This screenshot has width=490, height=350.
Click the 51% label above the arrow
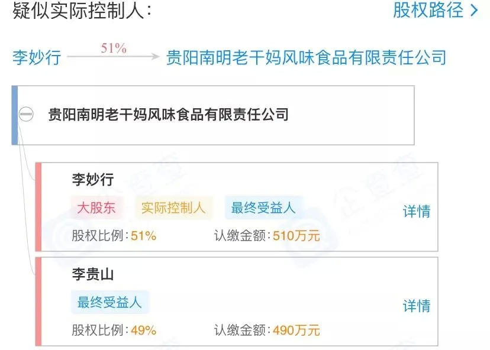tap(114, 48)
